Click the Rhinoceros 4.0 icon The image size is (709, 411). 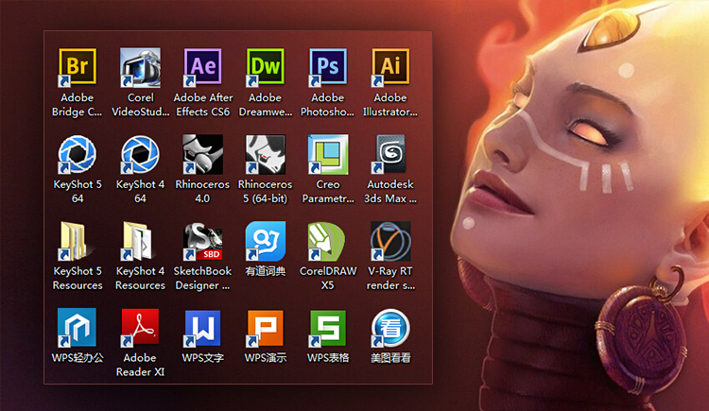[x=202, y=154]
